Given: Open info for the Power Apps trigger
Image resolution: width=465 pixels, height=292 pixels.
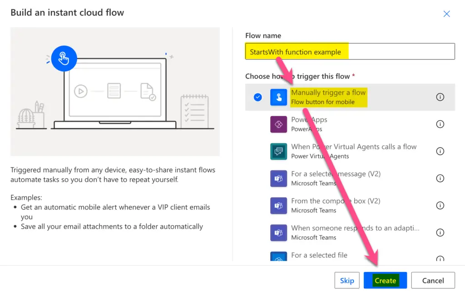Looking at the screenshot, I should pos(440,124).
